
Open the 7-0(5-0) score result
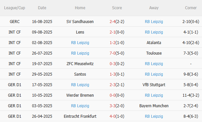point(117,53)
